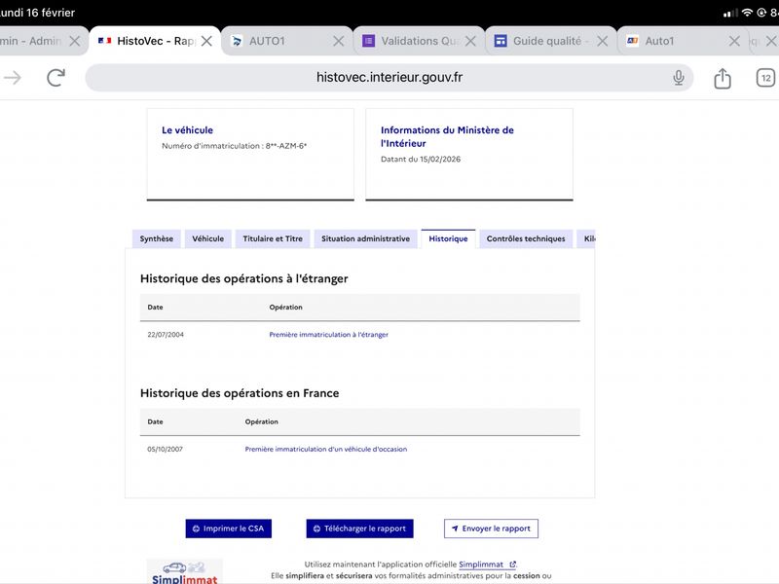Close the Guide qualité tab
779x584 pixels.
tap(603, 41)
